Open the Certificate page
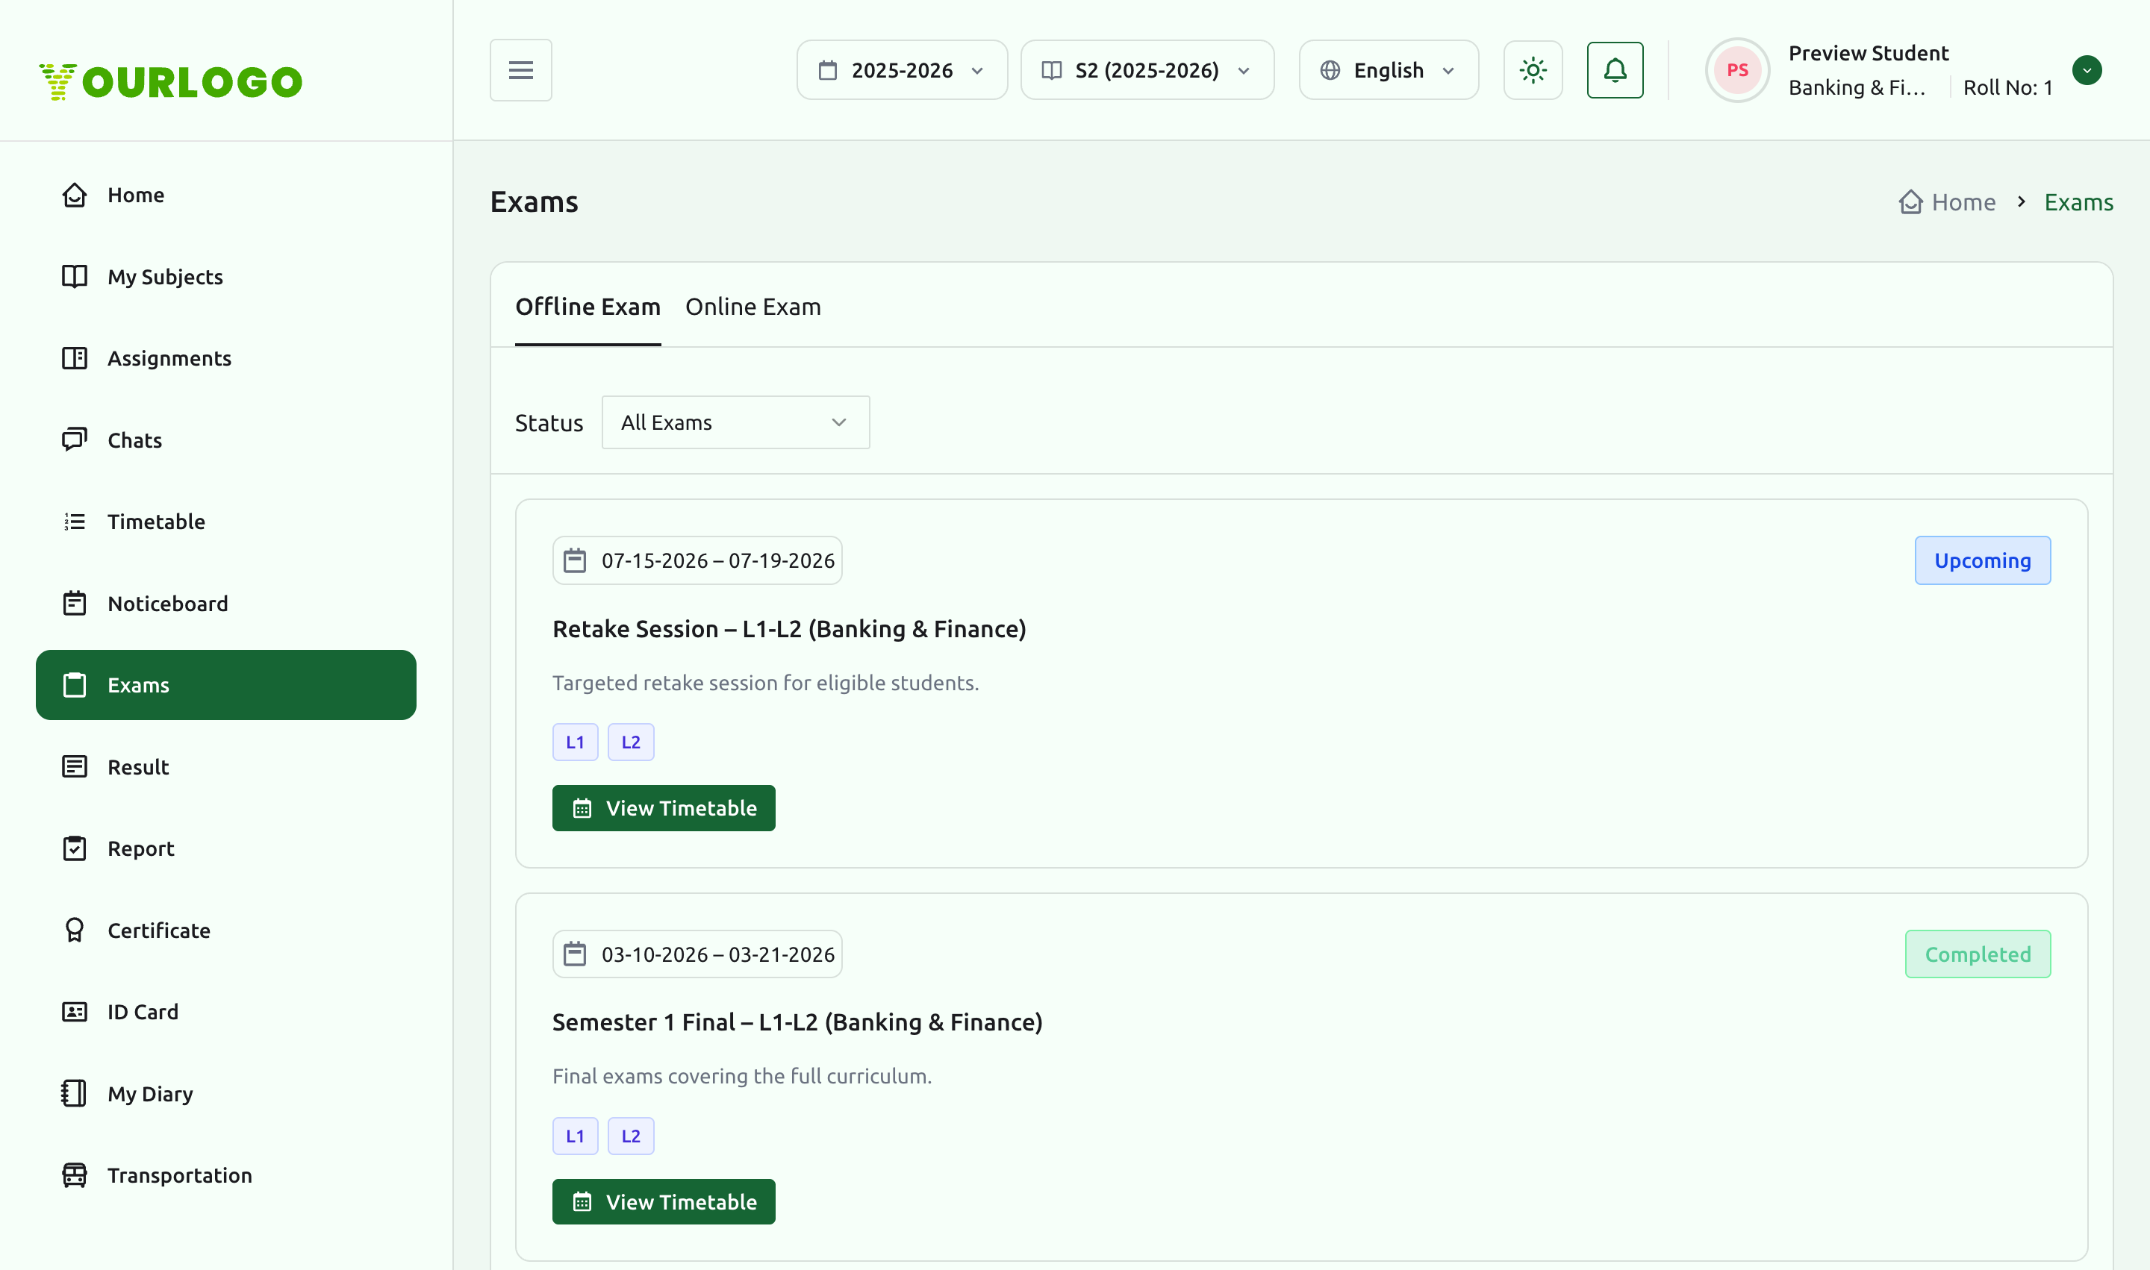This screenshot has width=2150, height=1270. click(226, 930)
